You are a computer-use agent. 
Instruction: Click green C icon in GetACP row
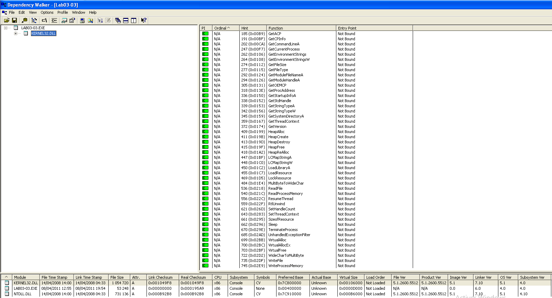pos(205,34)
